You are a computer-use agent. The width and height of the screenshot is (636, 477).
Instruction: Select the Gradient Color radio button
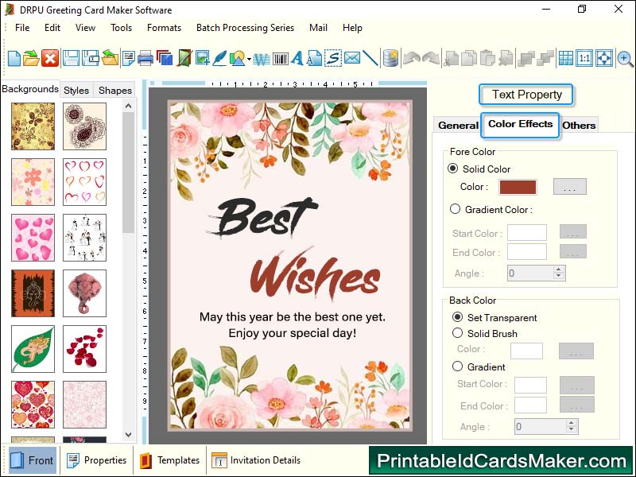[455, 209]
